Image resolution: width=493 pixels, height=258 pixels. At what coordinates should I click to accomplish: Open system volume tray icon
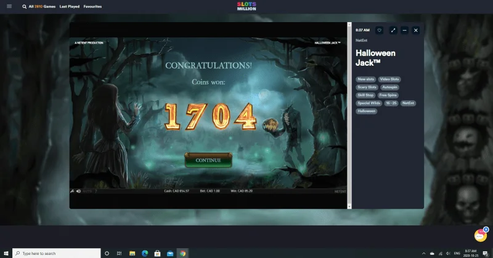pos(448,253)
